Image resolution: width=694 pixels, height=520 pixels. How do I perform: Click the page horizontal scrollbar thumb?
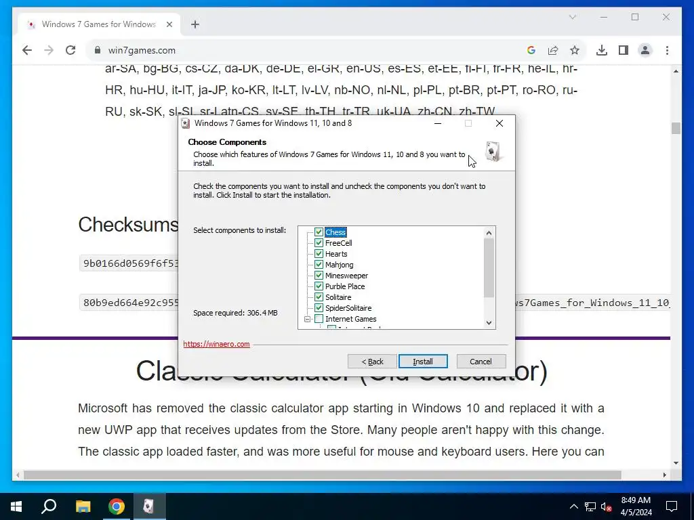[x=322, y=475]
